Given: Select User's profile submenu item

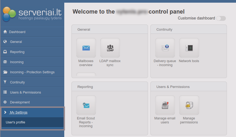Looking at the screenshot, I should pyautogui.click(x=15, y=122).
